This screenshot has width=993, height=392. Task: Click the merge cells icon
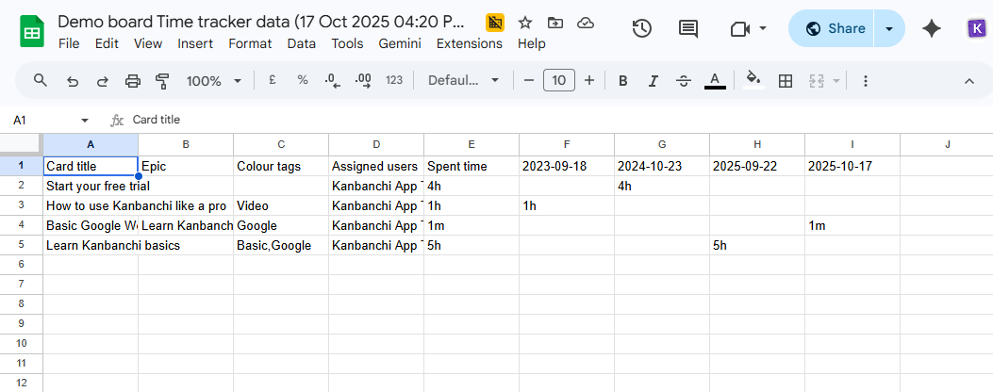click(817, 80)
